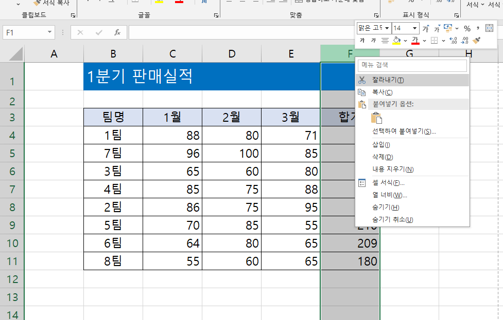Screen dimensions: 503x320
Task: Choose 열 너비 from context menu
Action: [412, 195]
